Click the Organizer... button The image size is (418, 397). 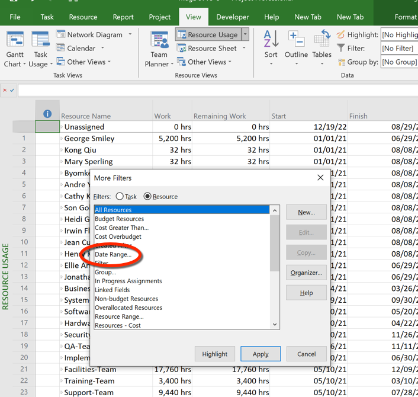(306, 273)
